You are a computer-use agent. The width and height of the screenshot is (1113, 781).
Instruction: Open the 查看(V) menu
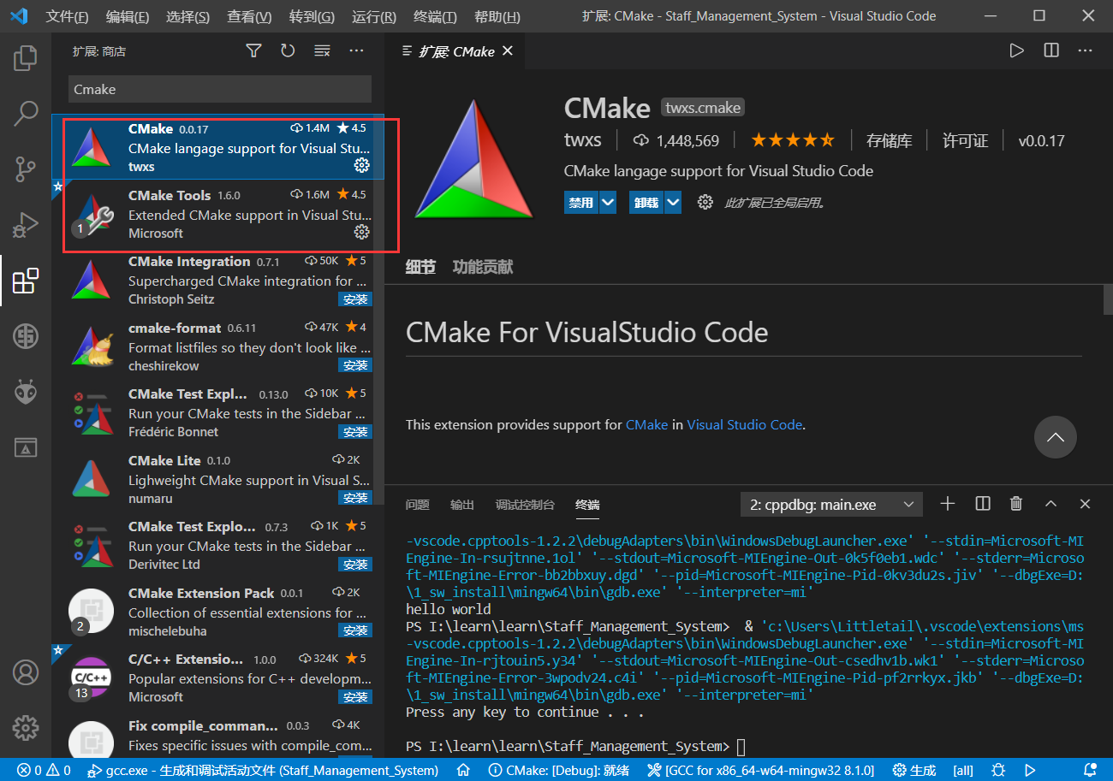pos(250,16)
